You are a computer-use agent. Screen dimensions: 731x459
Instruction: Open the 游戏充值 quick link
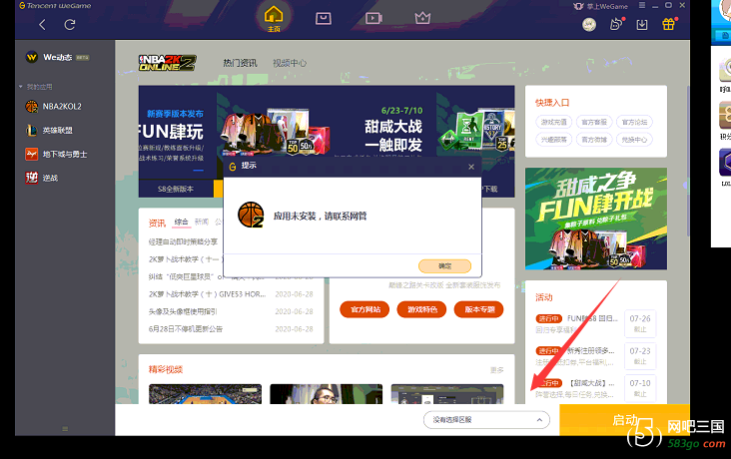pyautogui.click(x=554, y=122)
